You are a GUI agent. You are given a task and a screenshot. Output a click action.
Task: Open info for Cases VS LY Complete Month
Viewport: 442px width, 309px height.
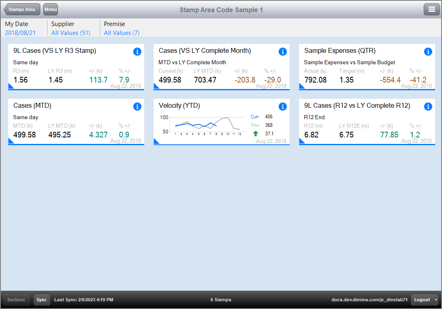tap(282, 52)
